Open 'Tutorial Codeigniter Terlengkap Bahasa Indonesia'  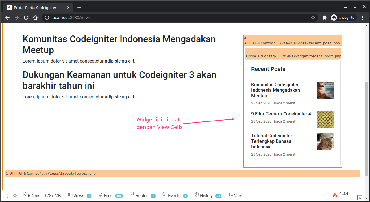(x=271, y=141)
